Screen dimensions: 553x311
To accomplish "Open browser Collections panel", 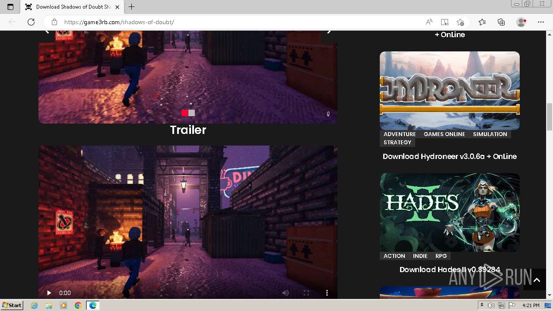I will coord(501,22).
